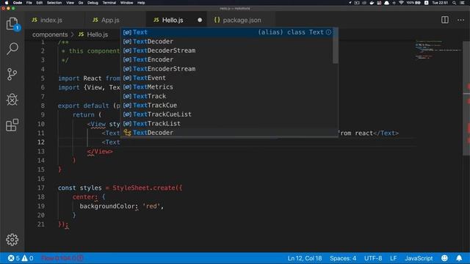Click the unsaved dot on Hello.js tab
The width and height of the screenshot is (470, 264).
[200, 20]
